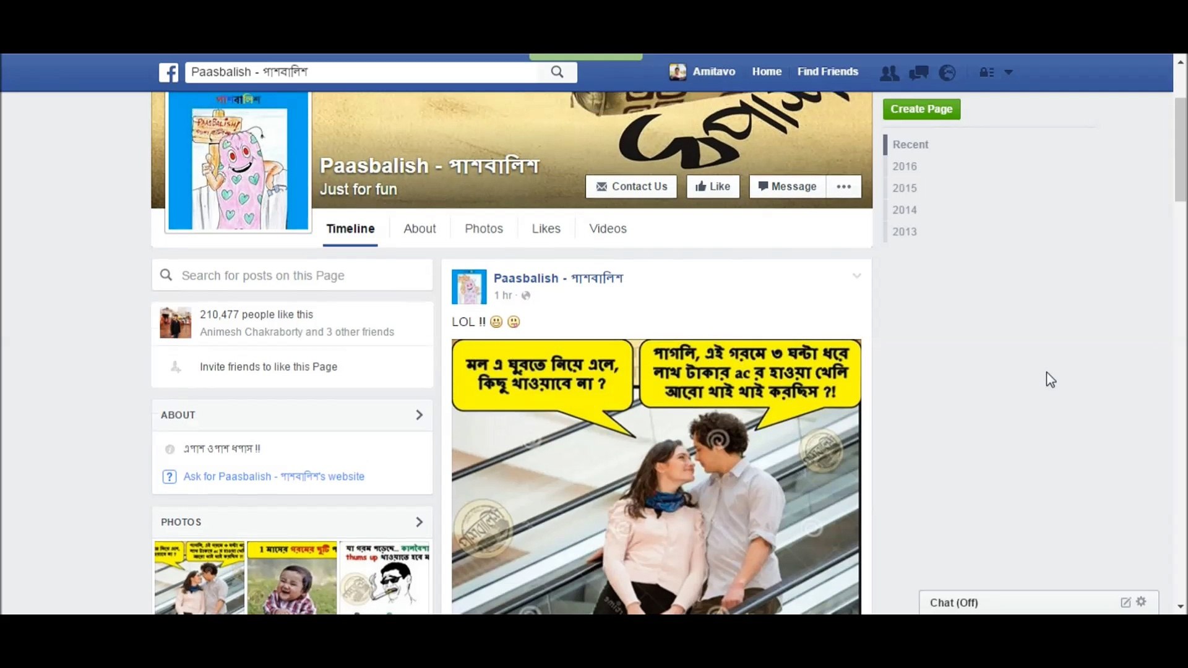
Task: Open privacy shortcuts lock icon
Action: 986,73
